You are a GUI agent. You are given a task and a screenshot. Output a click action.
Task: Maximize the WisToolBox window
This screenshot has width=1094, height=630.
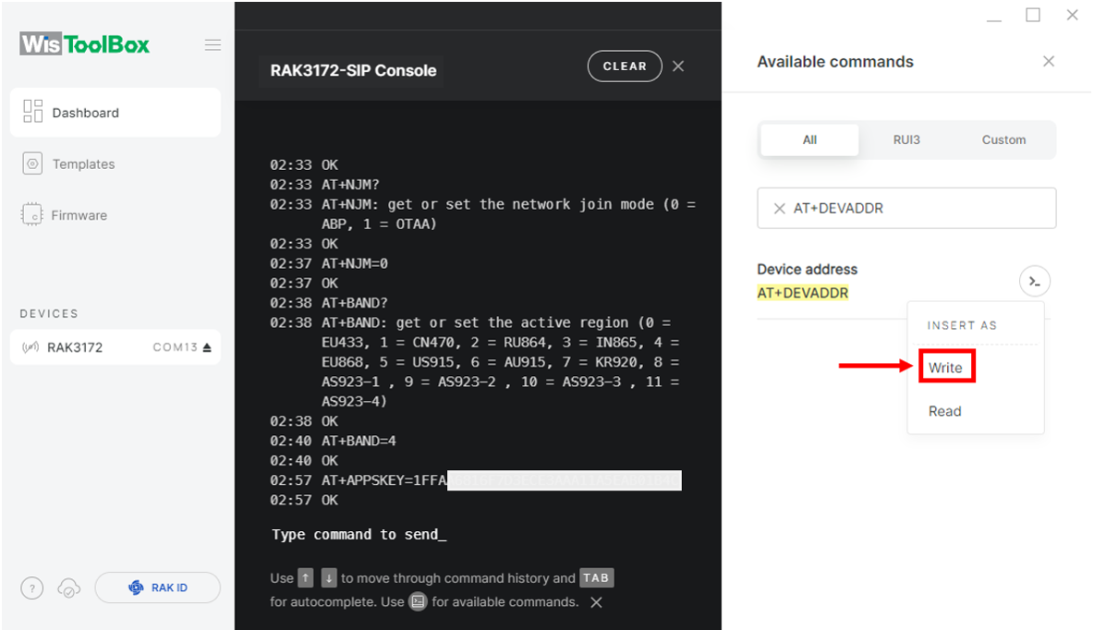pyautogui.click(x=1033, y=16)
